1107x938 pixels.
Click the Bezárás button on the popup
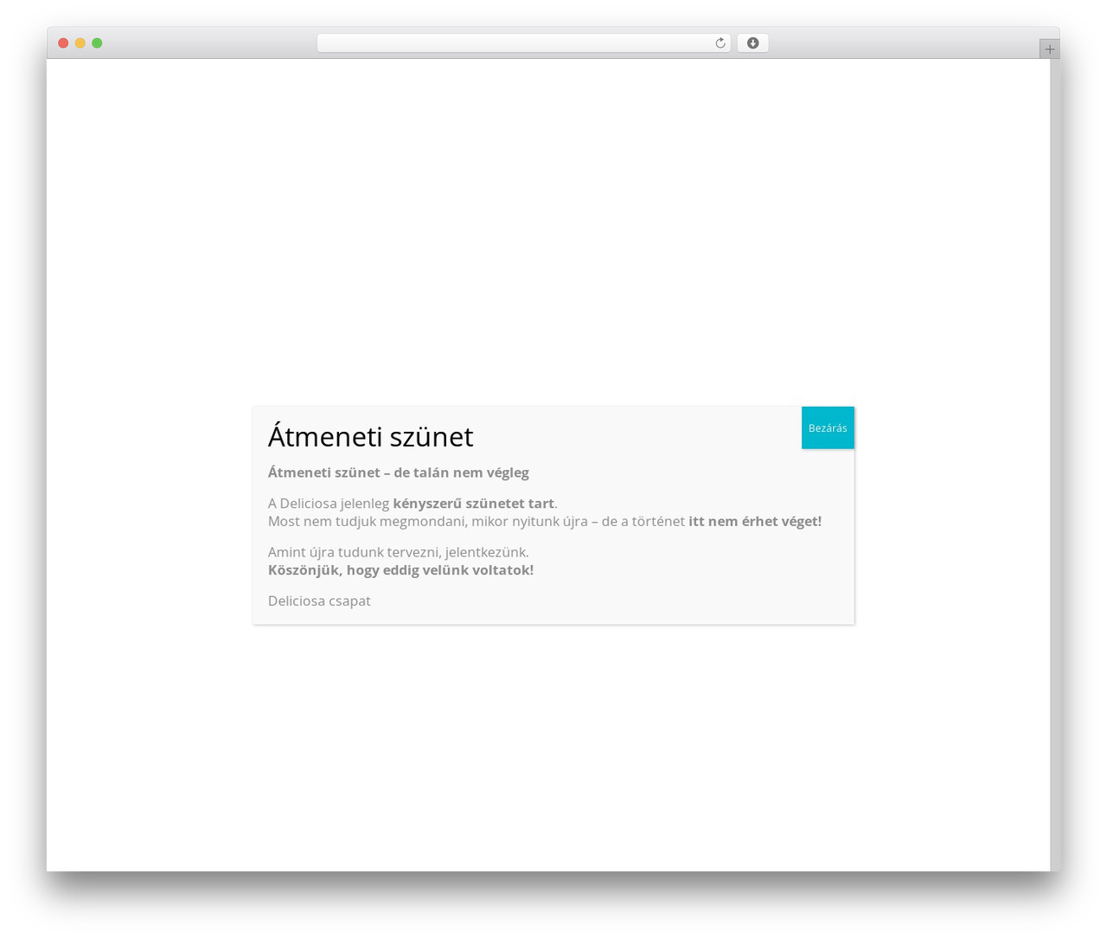click(828, 427)
